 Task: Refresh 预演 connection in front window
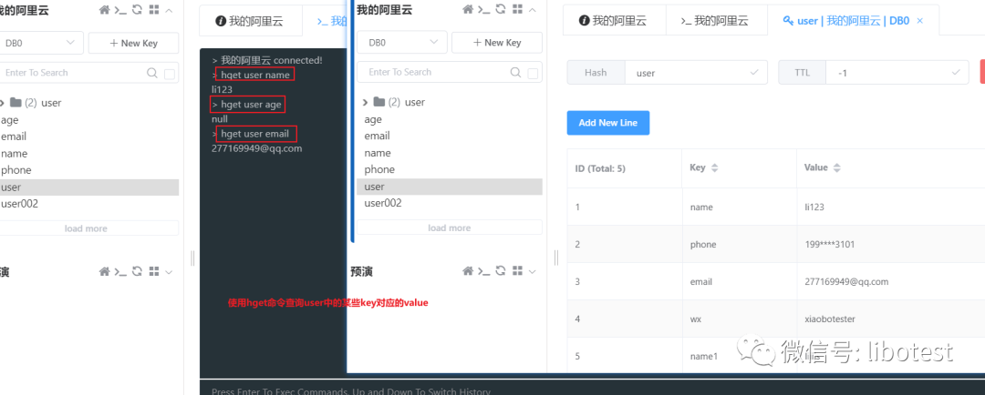[x=501, y=271]
